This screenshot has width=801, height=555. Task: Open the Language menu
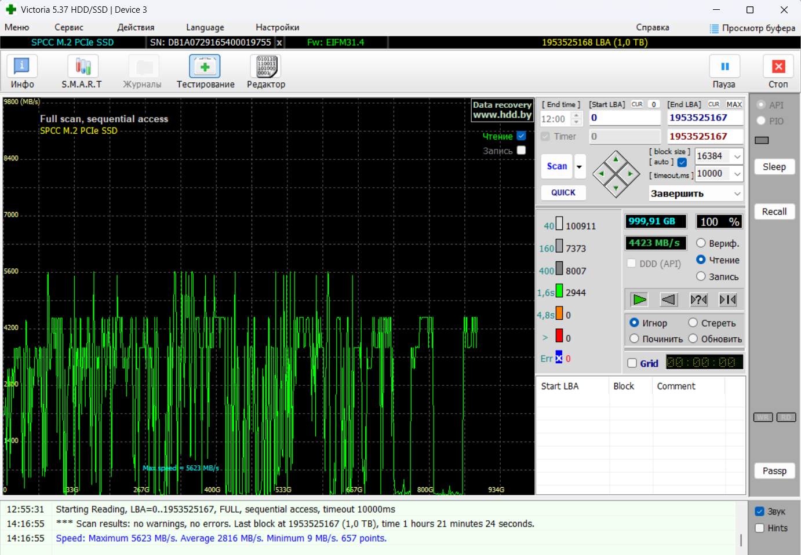coord(205,27)
